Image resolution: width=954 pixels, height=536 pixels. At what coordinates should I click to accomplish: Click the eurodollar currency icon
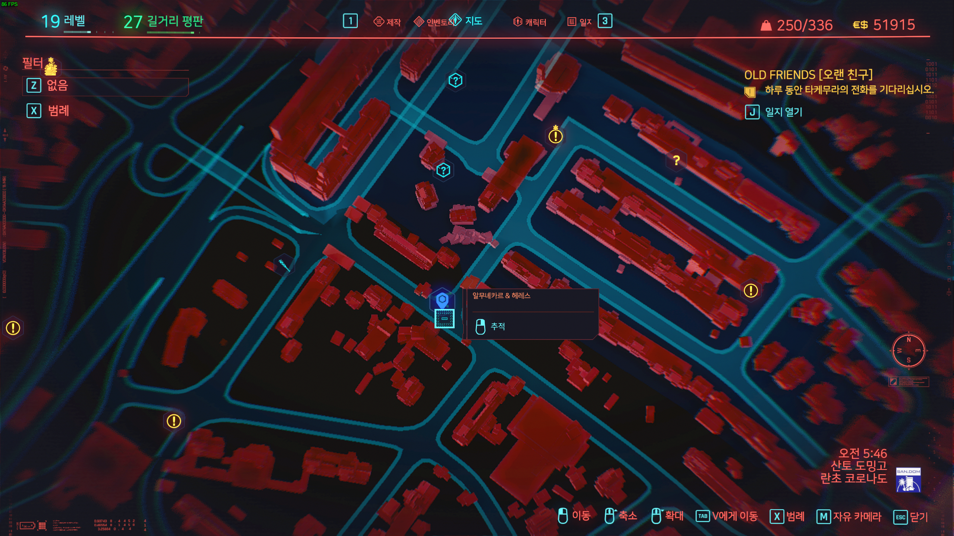[x=860, y=25]
